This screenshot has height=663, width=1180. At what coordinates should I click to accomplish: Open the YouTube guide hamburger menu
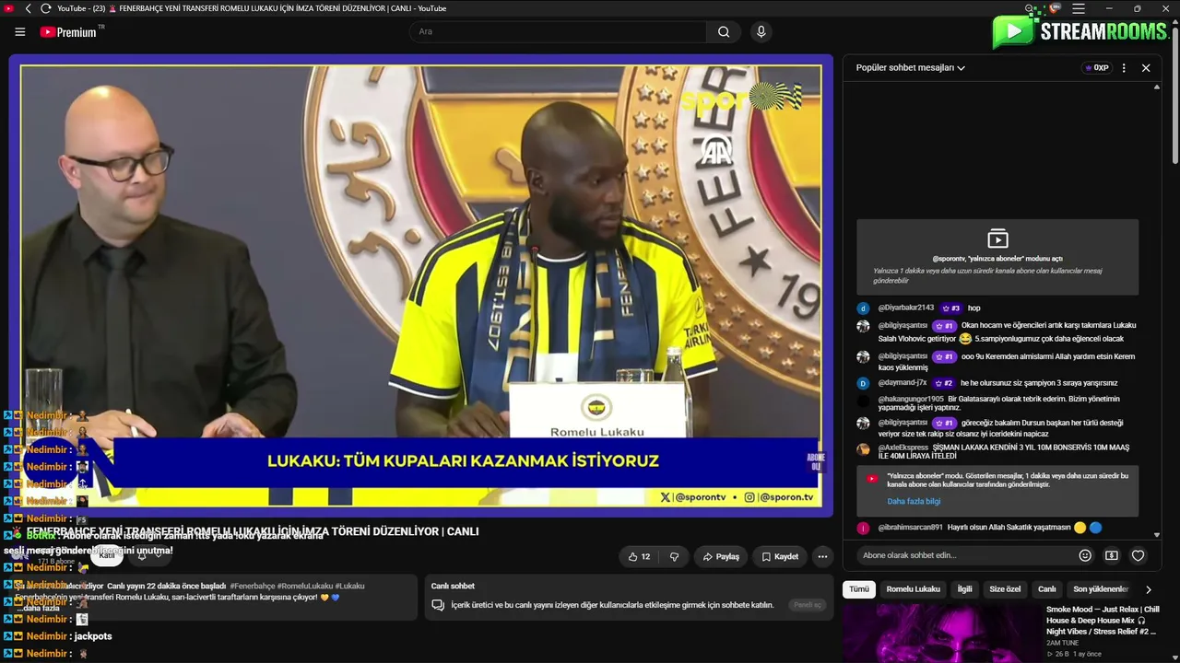pos(20,31)
